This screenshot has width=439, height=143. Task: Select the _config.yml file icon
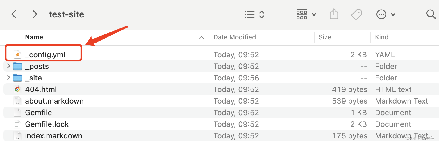click(18, 55)
